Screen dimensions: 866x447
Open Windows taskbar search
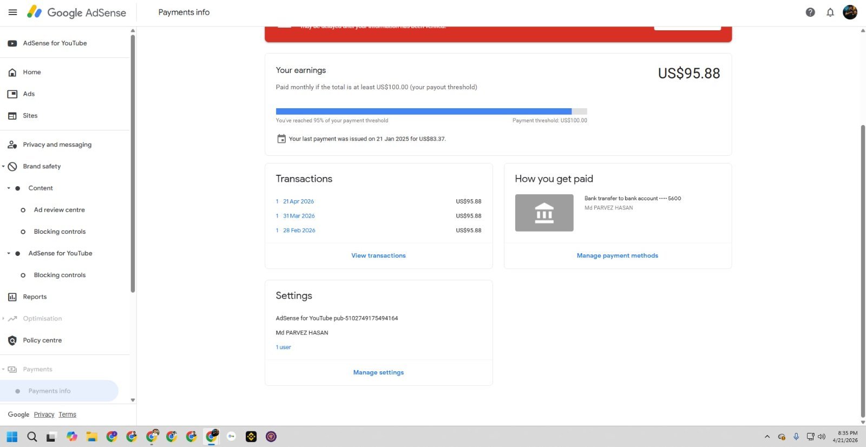click(32, 437)
